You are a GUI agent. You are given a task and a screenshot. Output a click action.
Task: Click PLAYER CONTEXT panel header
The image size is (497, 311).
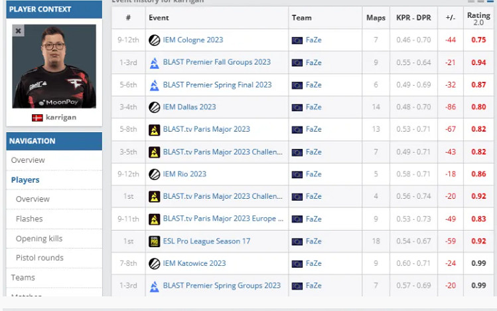(x=54, y=9)
